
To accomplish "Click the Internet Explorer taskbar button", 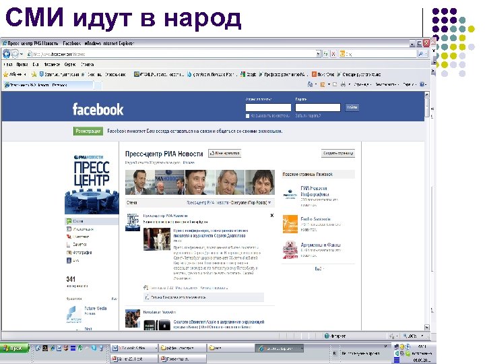I will click(280, 348).
